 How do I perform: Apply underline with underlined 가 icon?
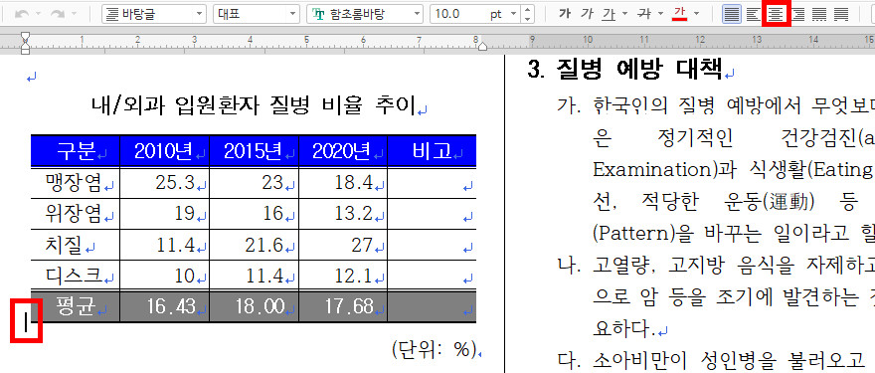609,14
